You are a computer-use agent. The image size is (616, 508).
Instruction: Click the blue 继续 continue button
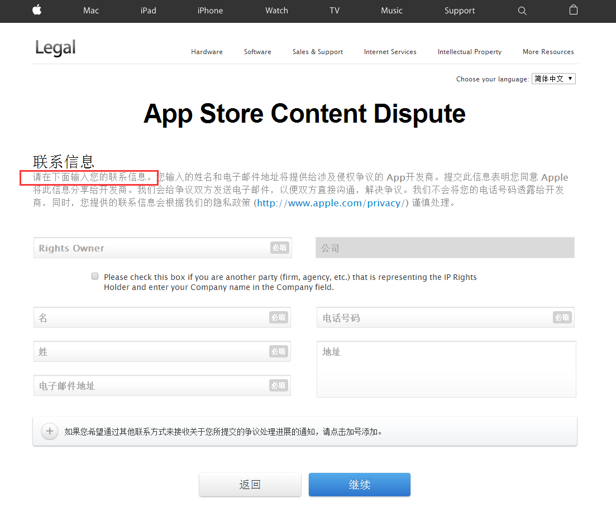coord(360,485)
